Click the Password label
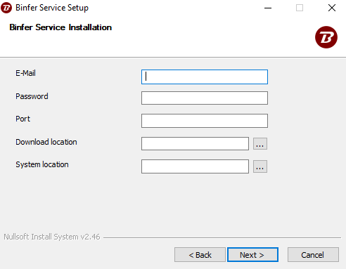This screenshot has width=346, height=269. click(32, 96)
